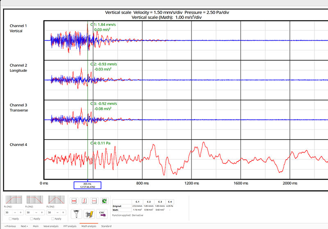The width and height of the screenshot is (328, 229).
Task: Open the Wave analysis tab
Action: click(51, 226)
